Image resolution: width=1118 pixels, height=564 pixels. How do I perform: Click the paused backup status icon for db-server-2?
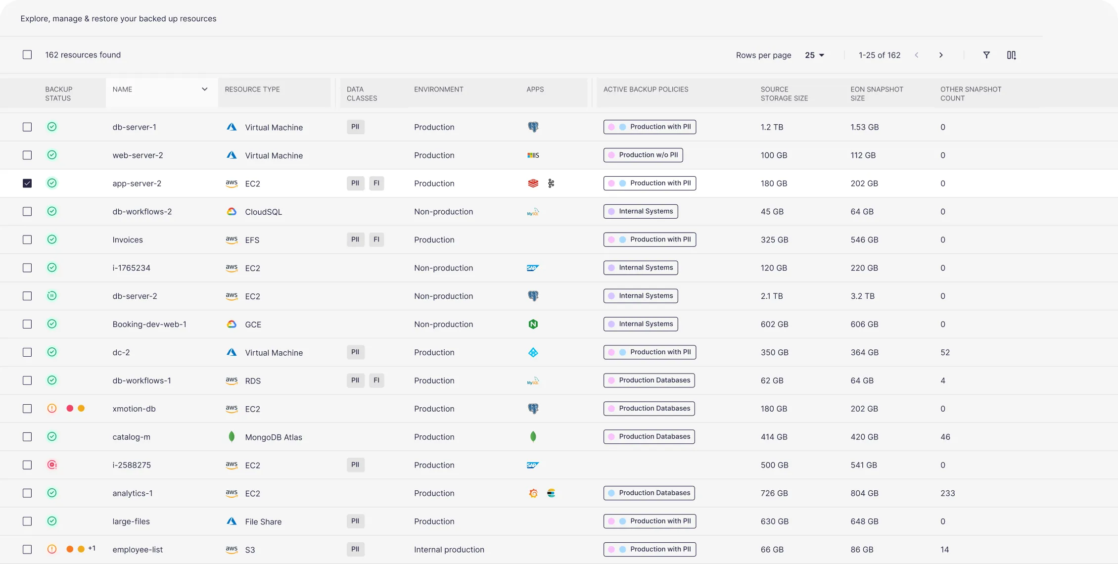click(52, 296)
